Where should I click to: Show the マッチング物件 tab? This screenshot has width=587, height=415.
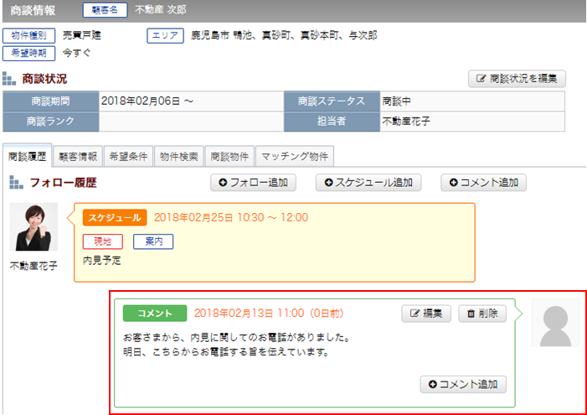(x=294, y=156)
